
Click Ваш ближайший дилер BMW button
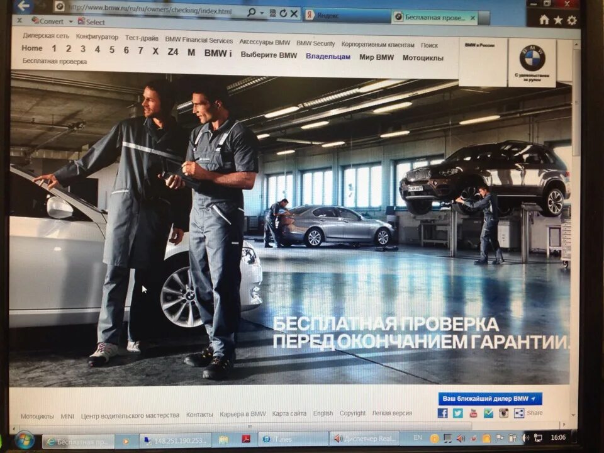click(489, 398)
